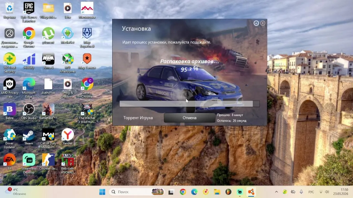Open FL Studio from the taskbar
The height and width of the screenshot is (198, 353).
pyautogui.click(x=228, y=192)
